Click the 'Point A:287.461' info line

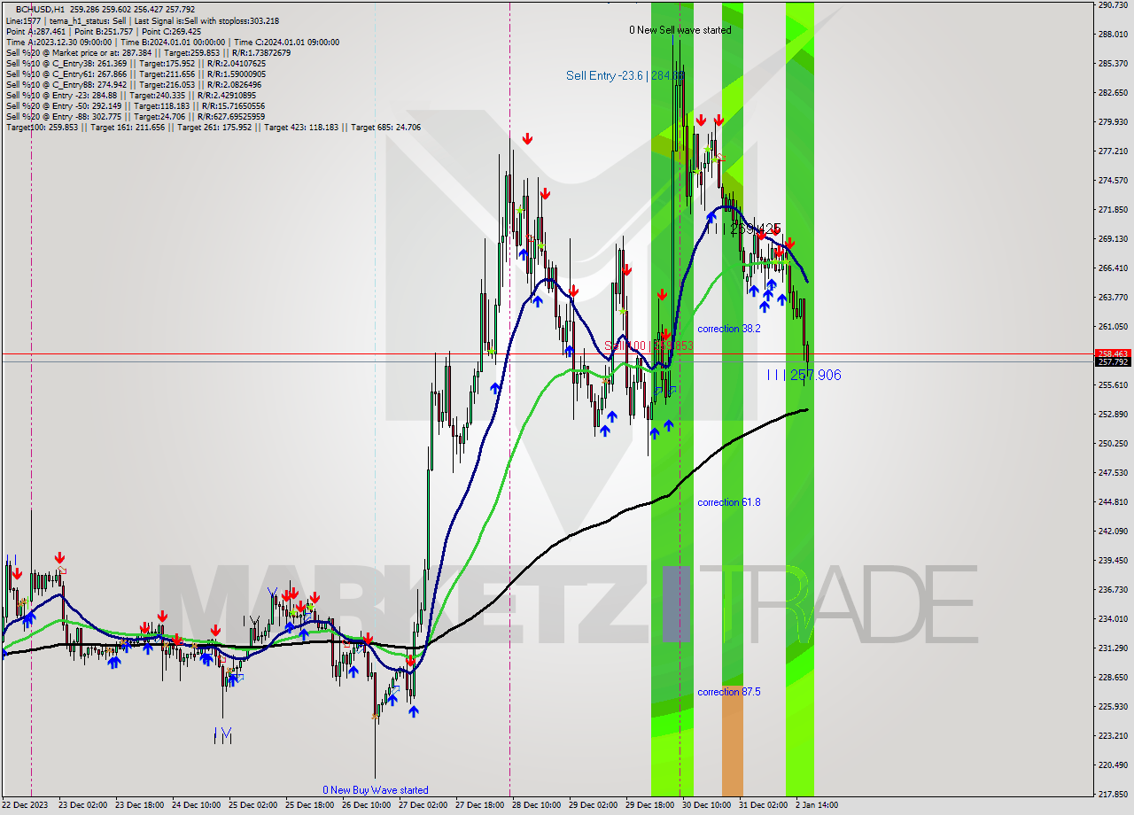click(x=104, y=31)
